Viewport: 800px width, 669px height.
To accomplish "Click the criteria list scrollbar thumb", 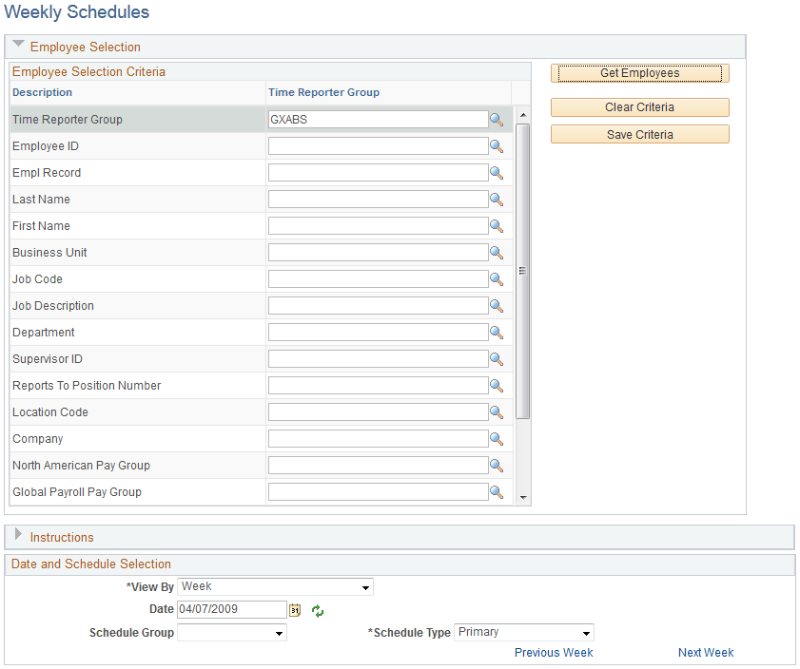I will coord(522,271).
